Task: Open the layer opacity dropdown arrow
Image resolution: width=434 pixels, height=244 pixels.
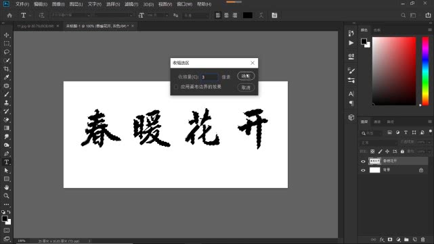Action: 429,142
